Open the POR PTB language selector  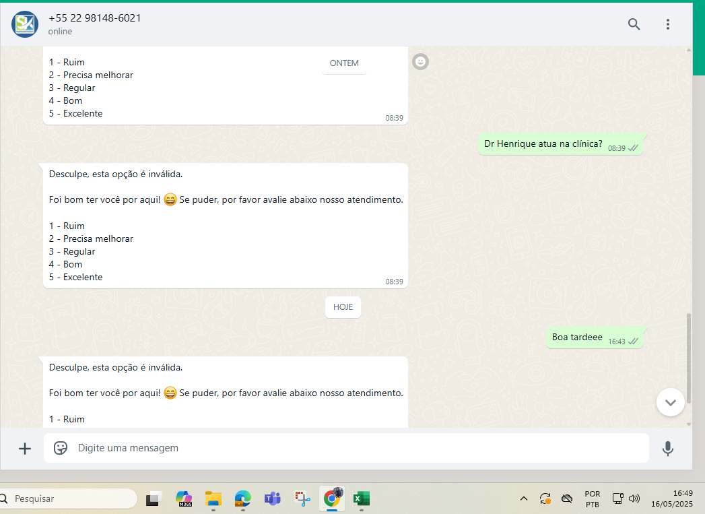point(592,499)
